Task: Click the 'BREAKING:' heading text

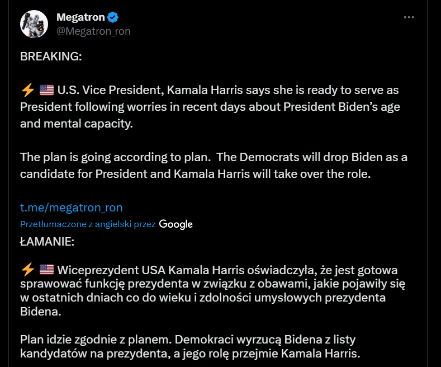Action: [x=51, y=57]
